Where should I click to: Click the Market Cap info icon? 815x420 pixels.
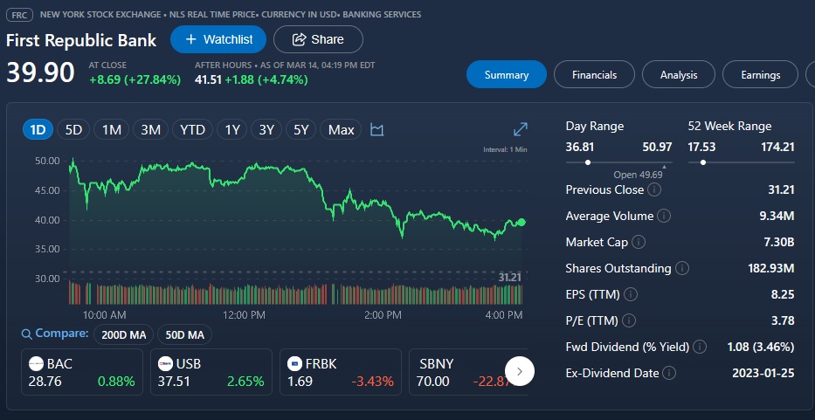pyautogui.click(x=639, y=242)
